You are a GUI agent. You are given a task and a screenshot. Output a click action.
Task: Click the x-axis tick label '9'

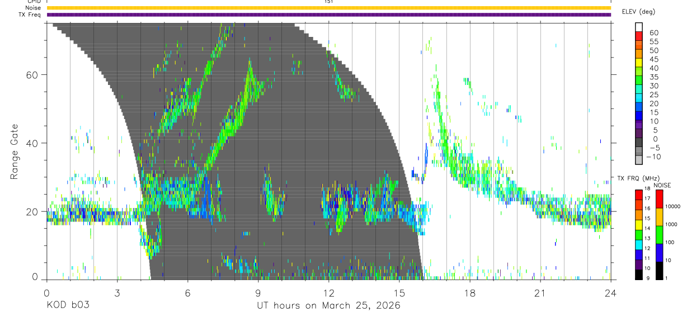258,292
